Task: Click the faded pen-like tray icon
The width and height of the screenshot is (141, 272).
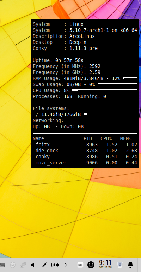Action: [23, 265]
